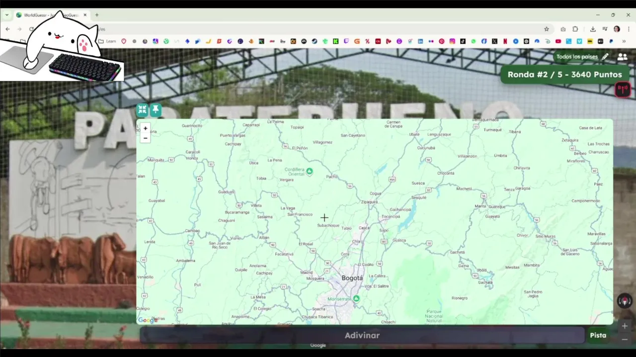Open the media controls icon
The image size is (636, 357).
605,29
